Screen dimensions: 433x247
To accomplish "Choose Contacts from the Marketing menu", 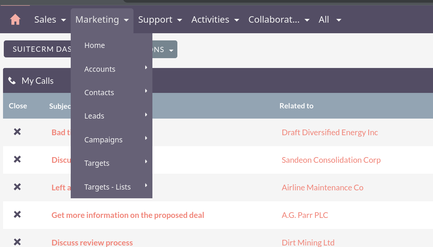I will pyautogui.click(x=99, y=93).
